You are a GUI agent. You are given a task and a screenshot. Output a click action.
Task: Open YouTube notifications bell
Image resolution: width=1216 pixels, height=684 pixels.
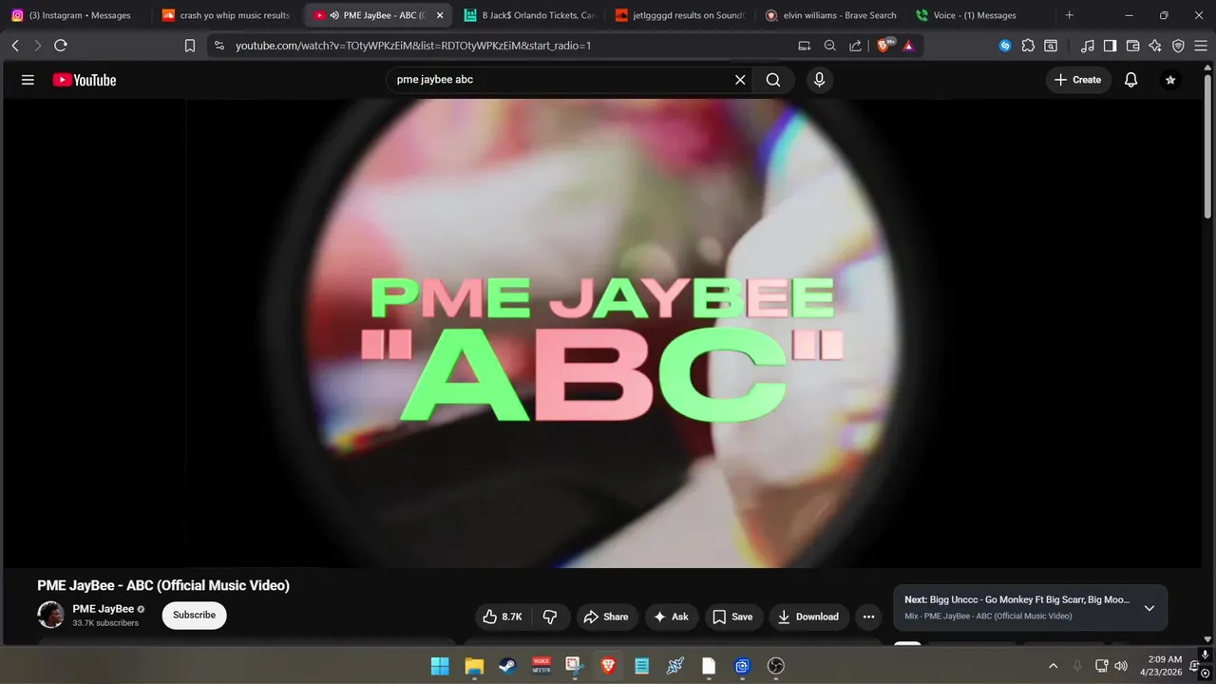coord(1130,80)
